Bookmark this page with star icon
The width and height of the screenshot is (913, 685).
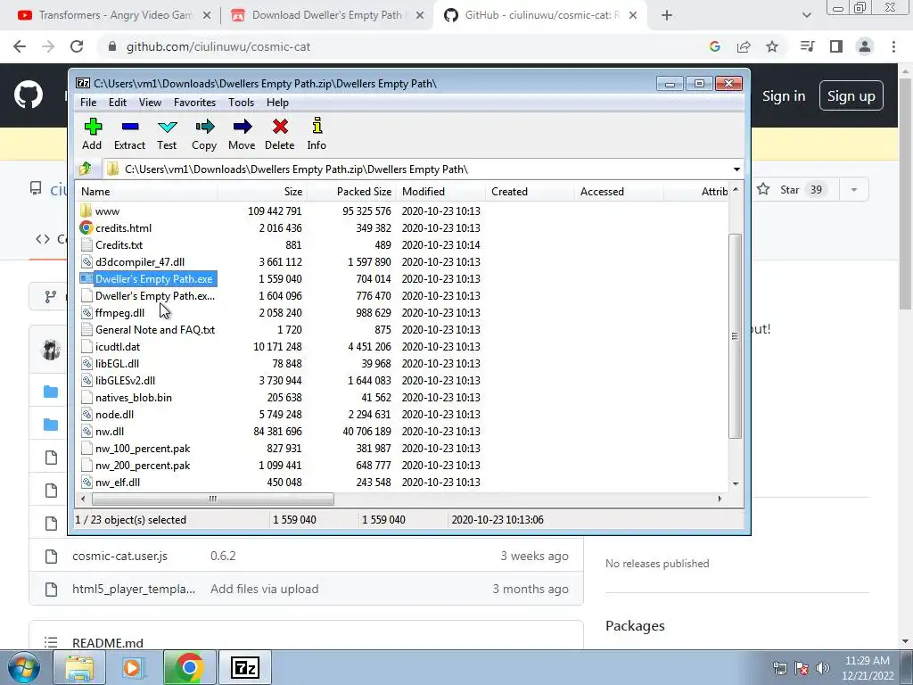[772, 46]
